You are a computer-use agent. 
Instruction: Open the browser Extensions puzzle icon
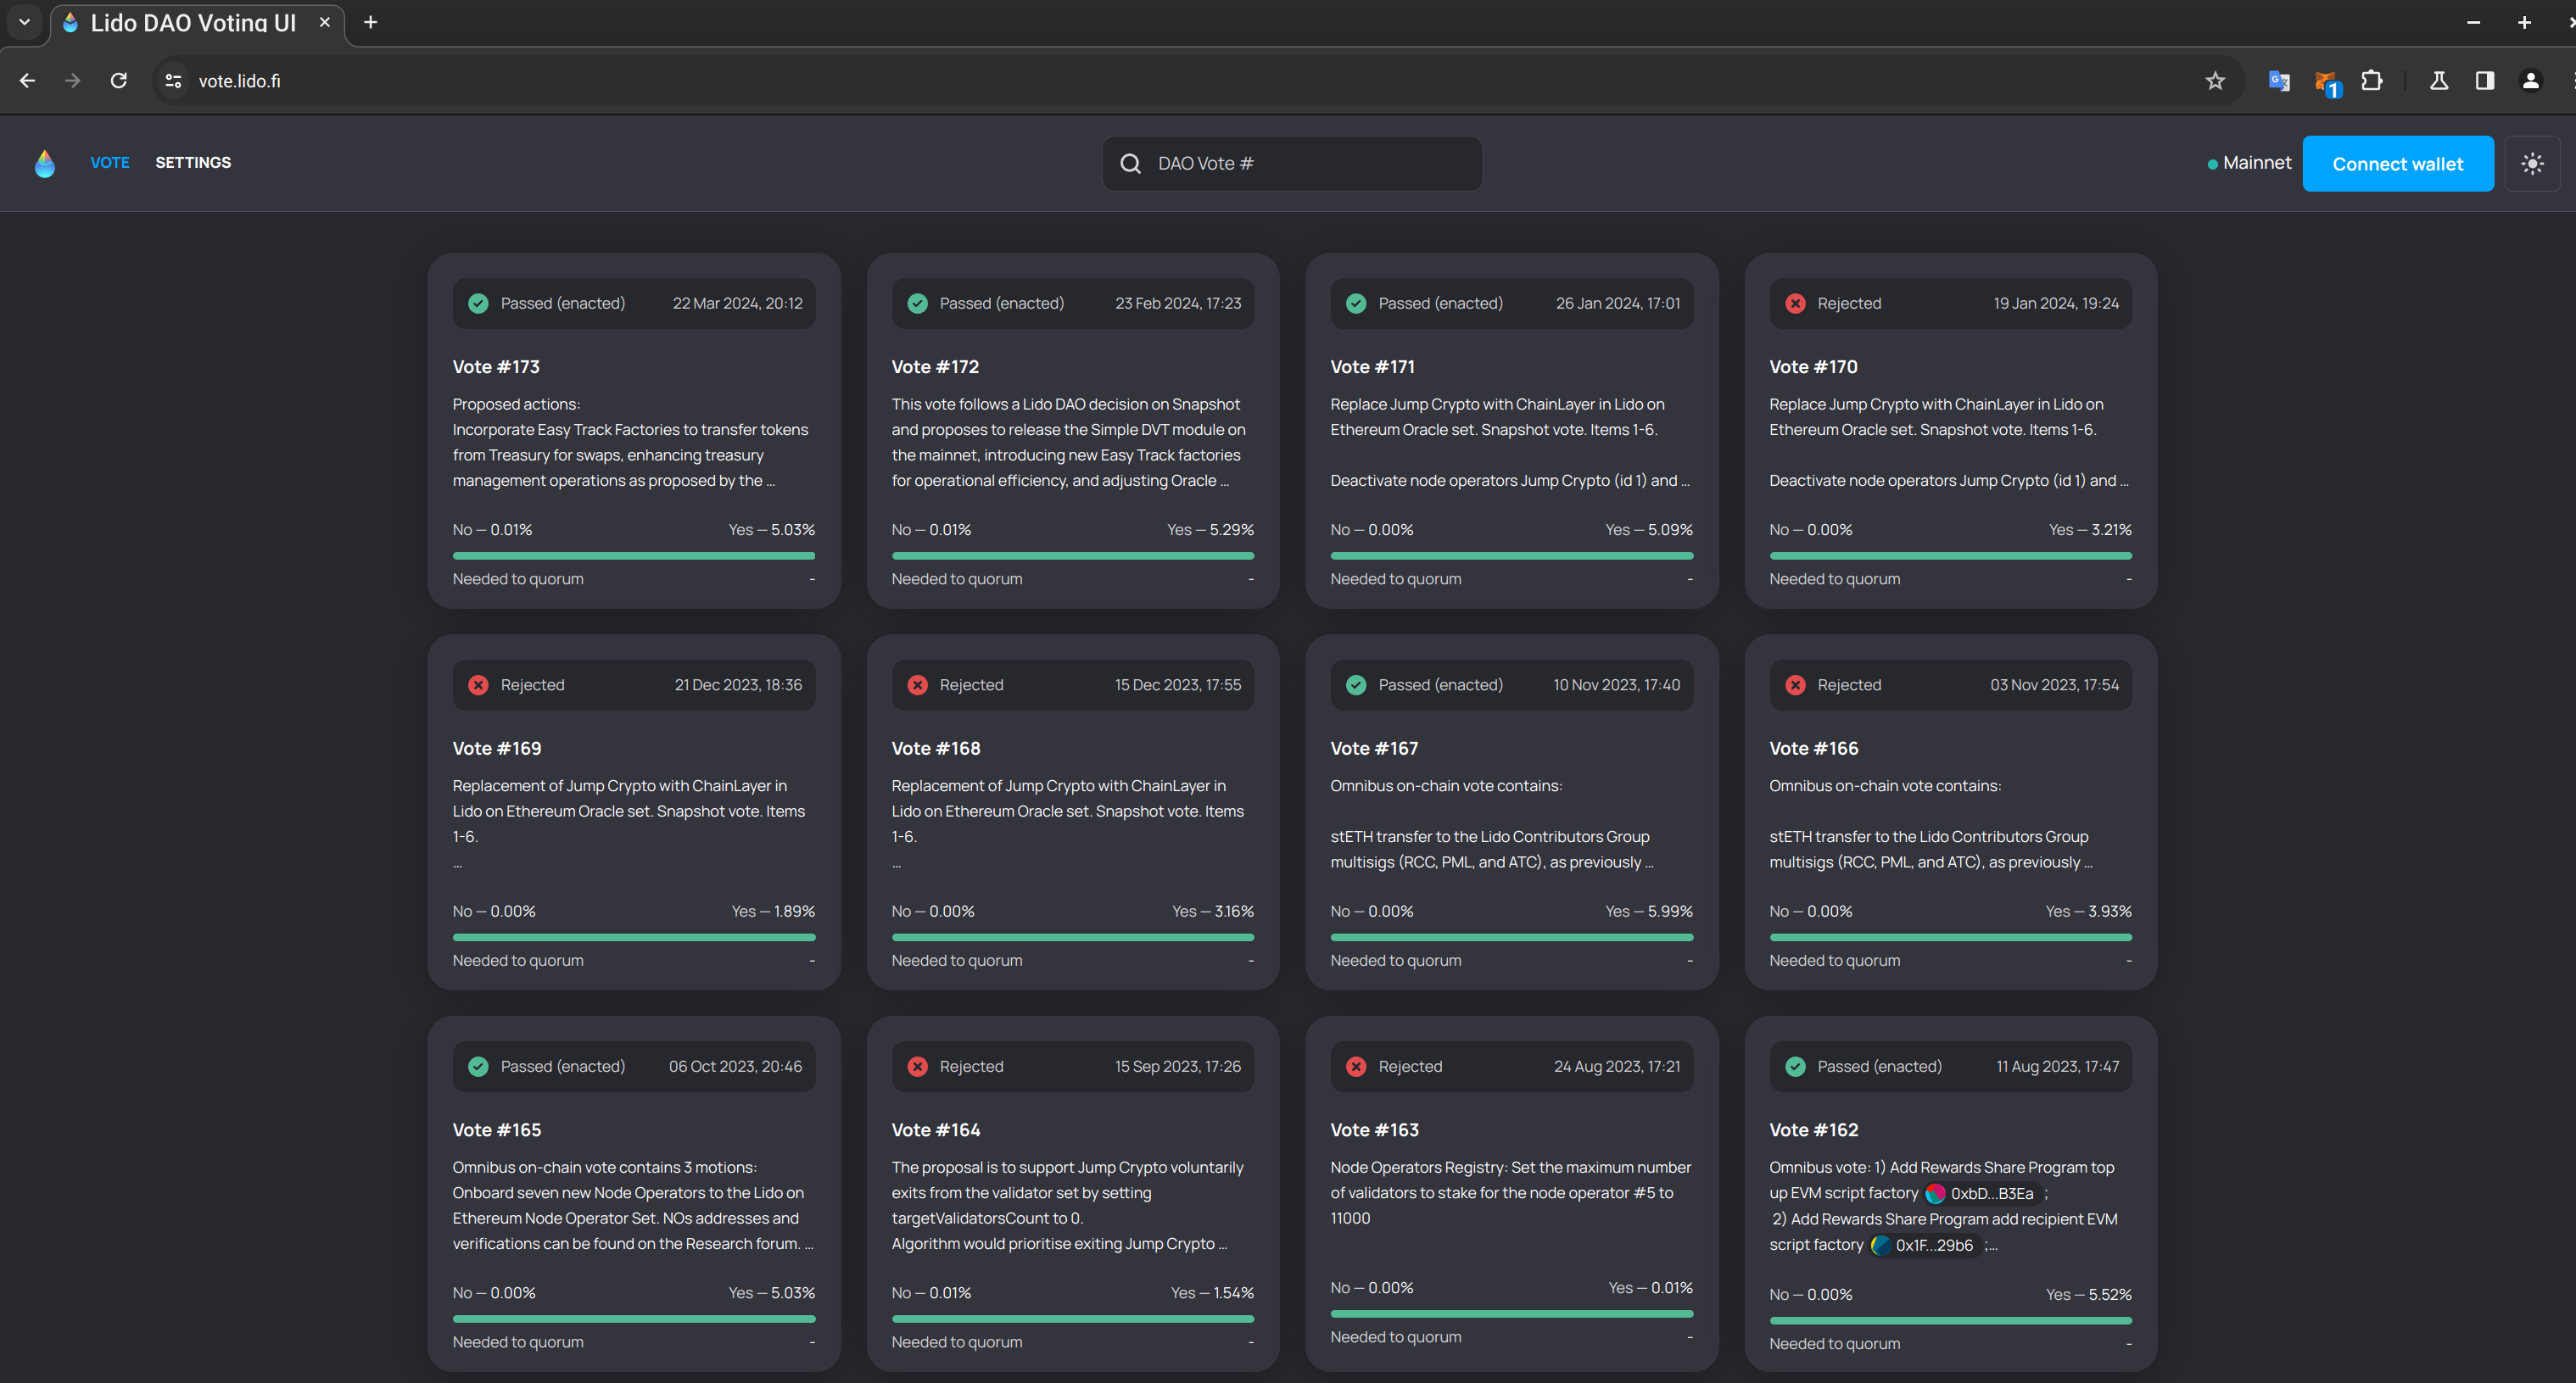point(2371,81)
